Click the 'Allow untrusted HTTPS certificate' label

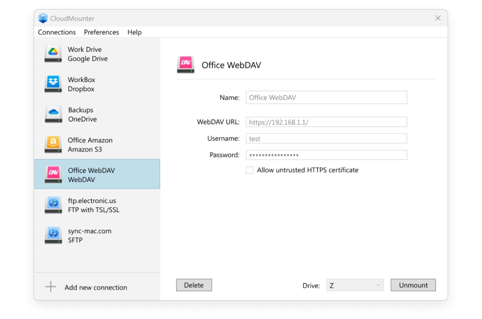(x=308, y=170)
